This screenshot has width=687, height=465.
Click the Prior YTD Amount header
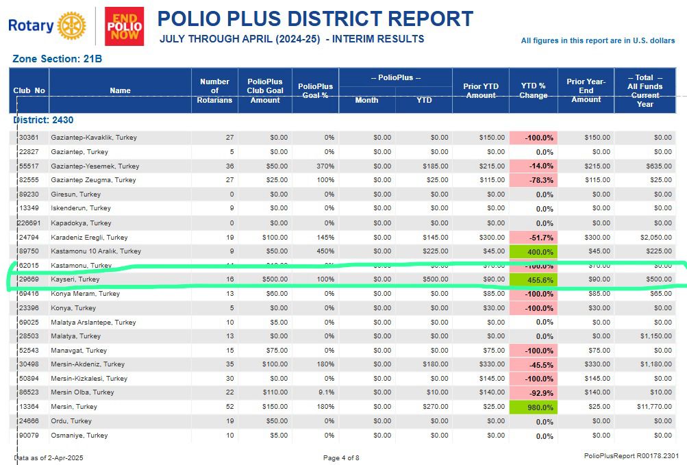coord(481,90)
